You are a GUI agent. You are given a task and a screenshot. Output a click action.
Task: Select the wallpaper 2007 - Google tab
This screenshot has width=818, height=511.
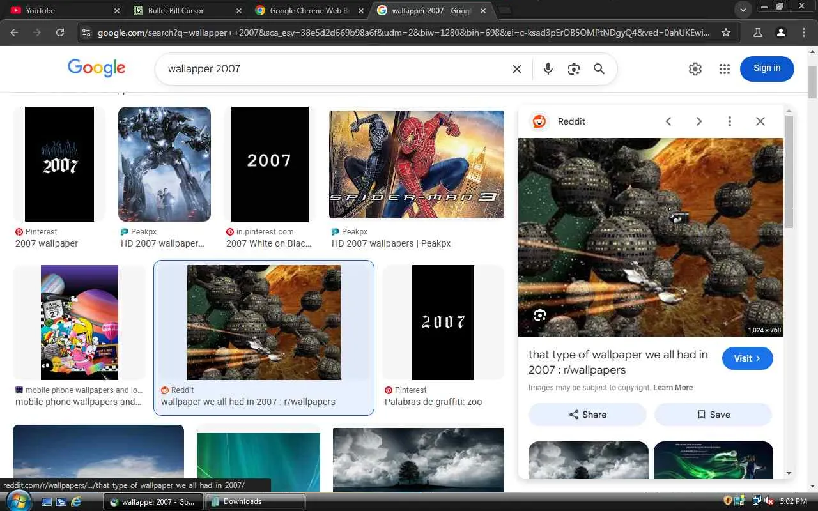pyautogui.click(x=431, y=11)
